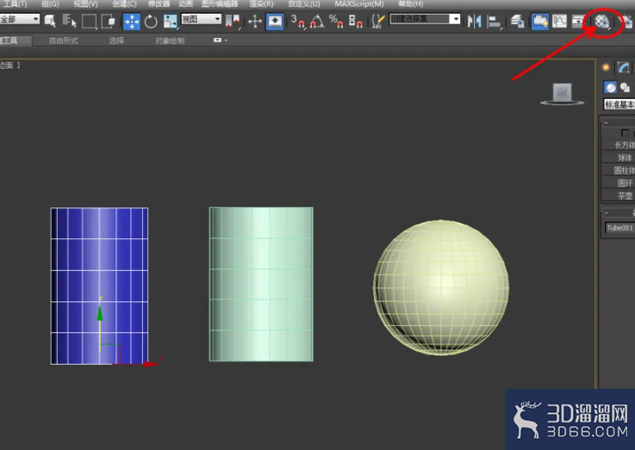Open the Modify command panel tab

(x=624, y=67)
